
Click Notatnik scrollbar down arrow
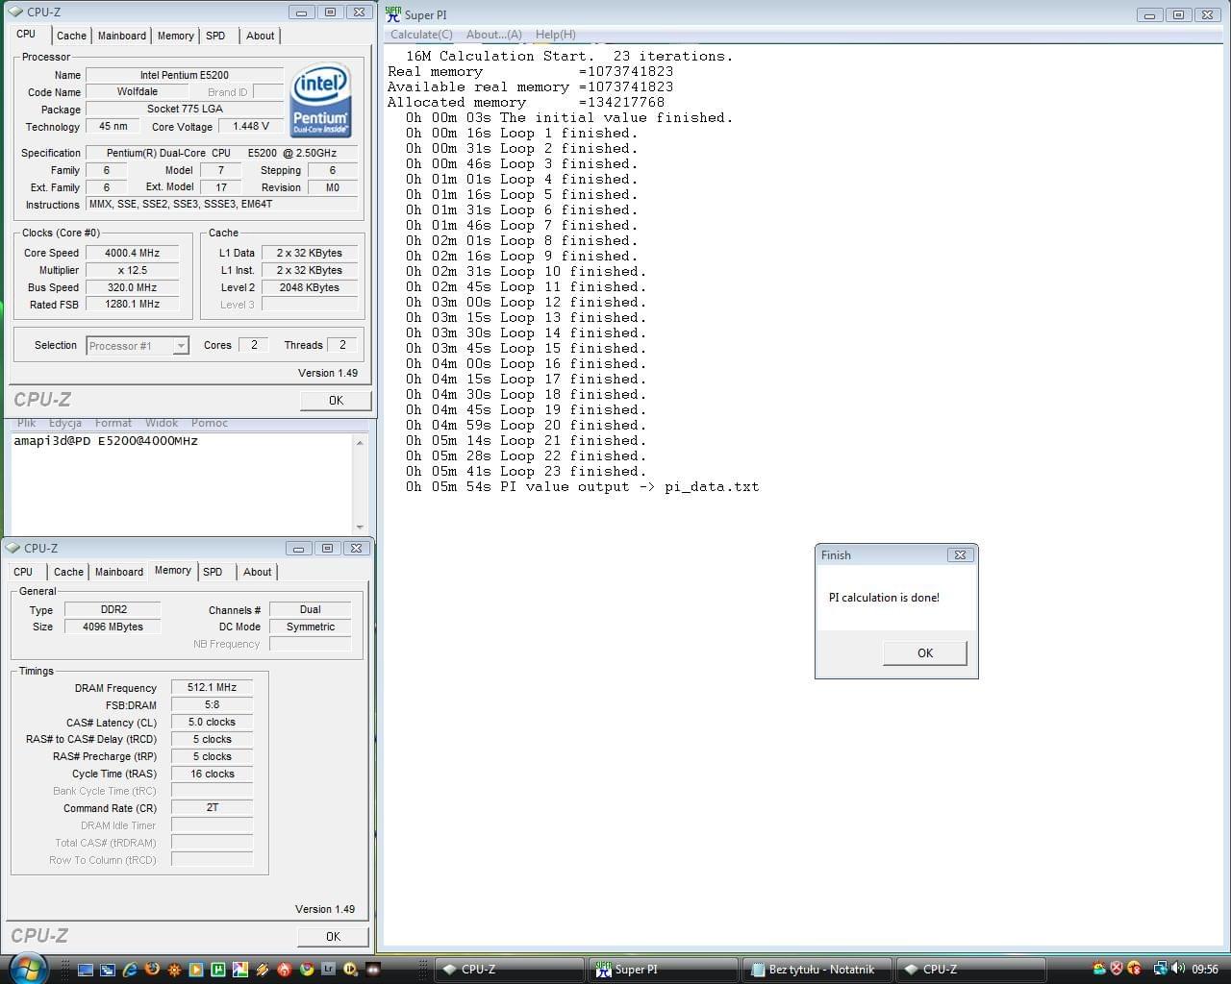pyautogui.click(x=360, y=527)
